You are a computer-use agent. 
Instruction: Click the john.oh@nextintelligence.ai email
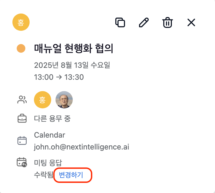[x=82, y=147]
